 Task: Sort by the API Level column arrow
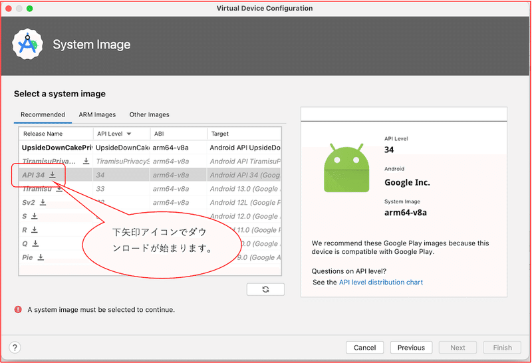tap(129, 134)
